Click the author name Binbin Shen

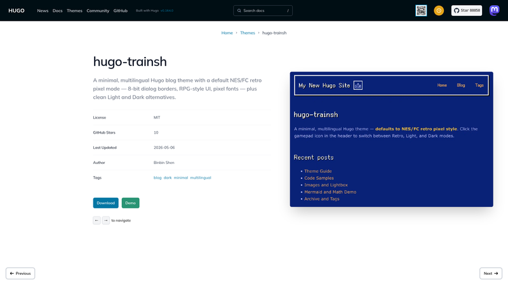[x=164, y=163]
